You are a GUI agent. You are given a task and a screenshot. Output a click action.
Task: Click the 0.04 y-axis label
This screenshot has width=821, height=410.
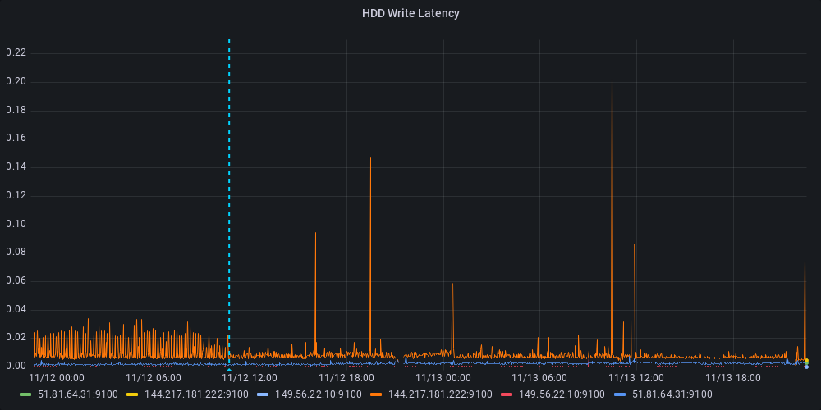pos(16,310)
